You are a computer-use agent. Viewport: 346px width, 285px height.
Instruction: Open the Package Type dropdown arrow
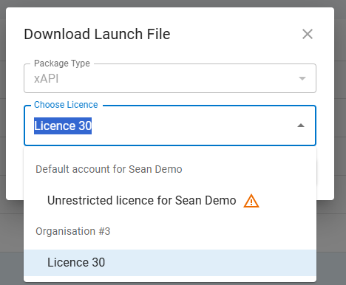tap(302, 78)
